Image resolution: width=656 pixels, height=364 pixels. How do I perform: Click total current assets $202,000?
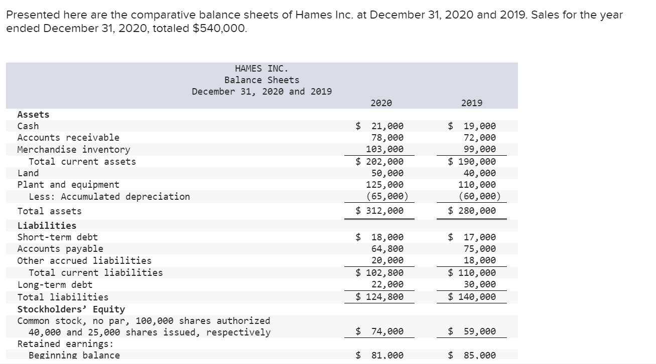click(379, 161)
